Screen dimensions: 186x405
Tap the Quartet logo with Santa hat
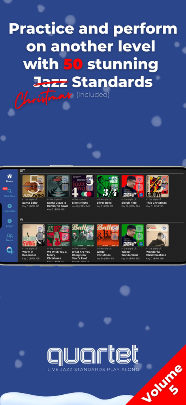tap(9, 250)
